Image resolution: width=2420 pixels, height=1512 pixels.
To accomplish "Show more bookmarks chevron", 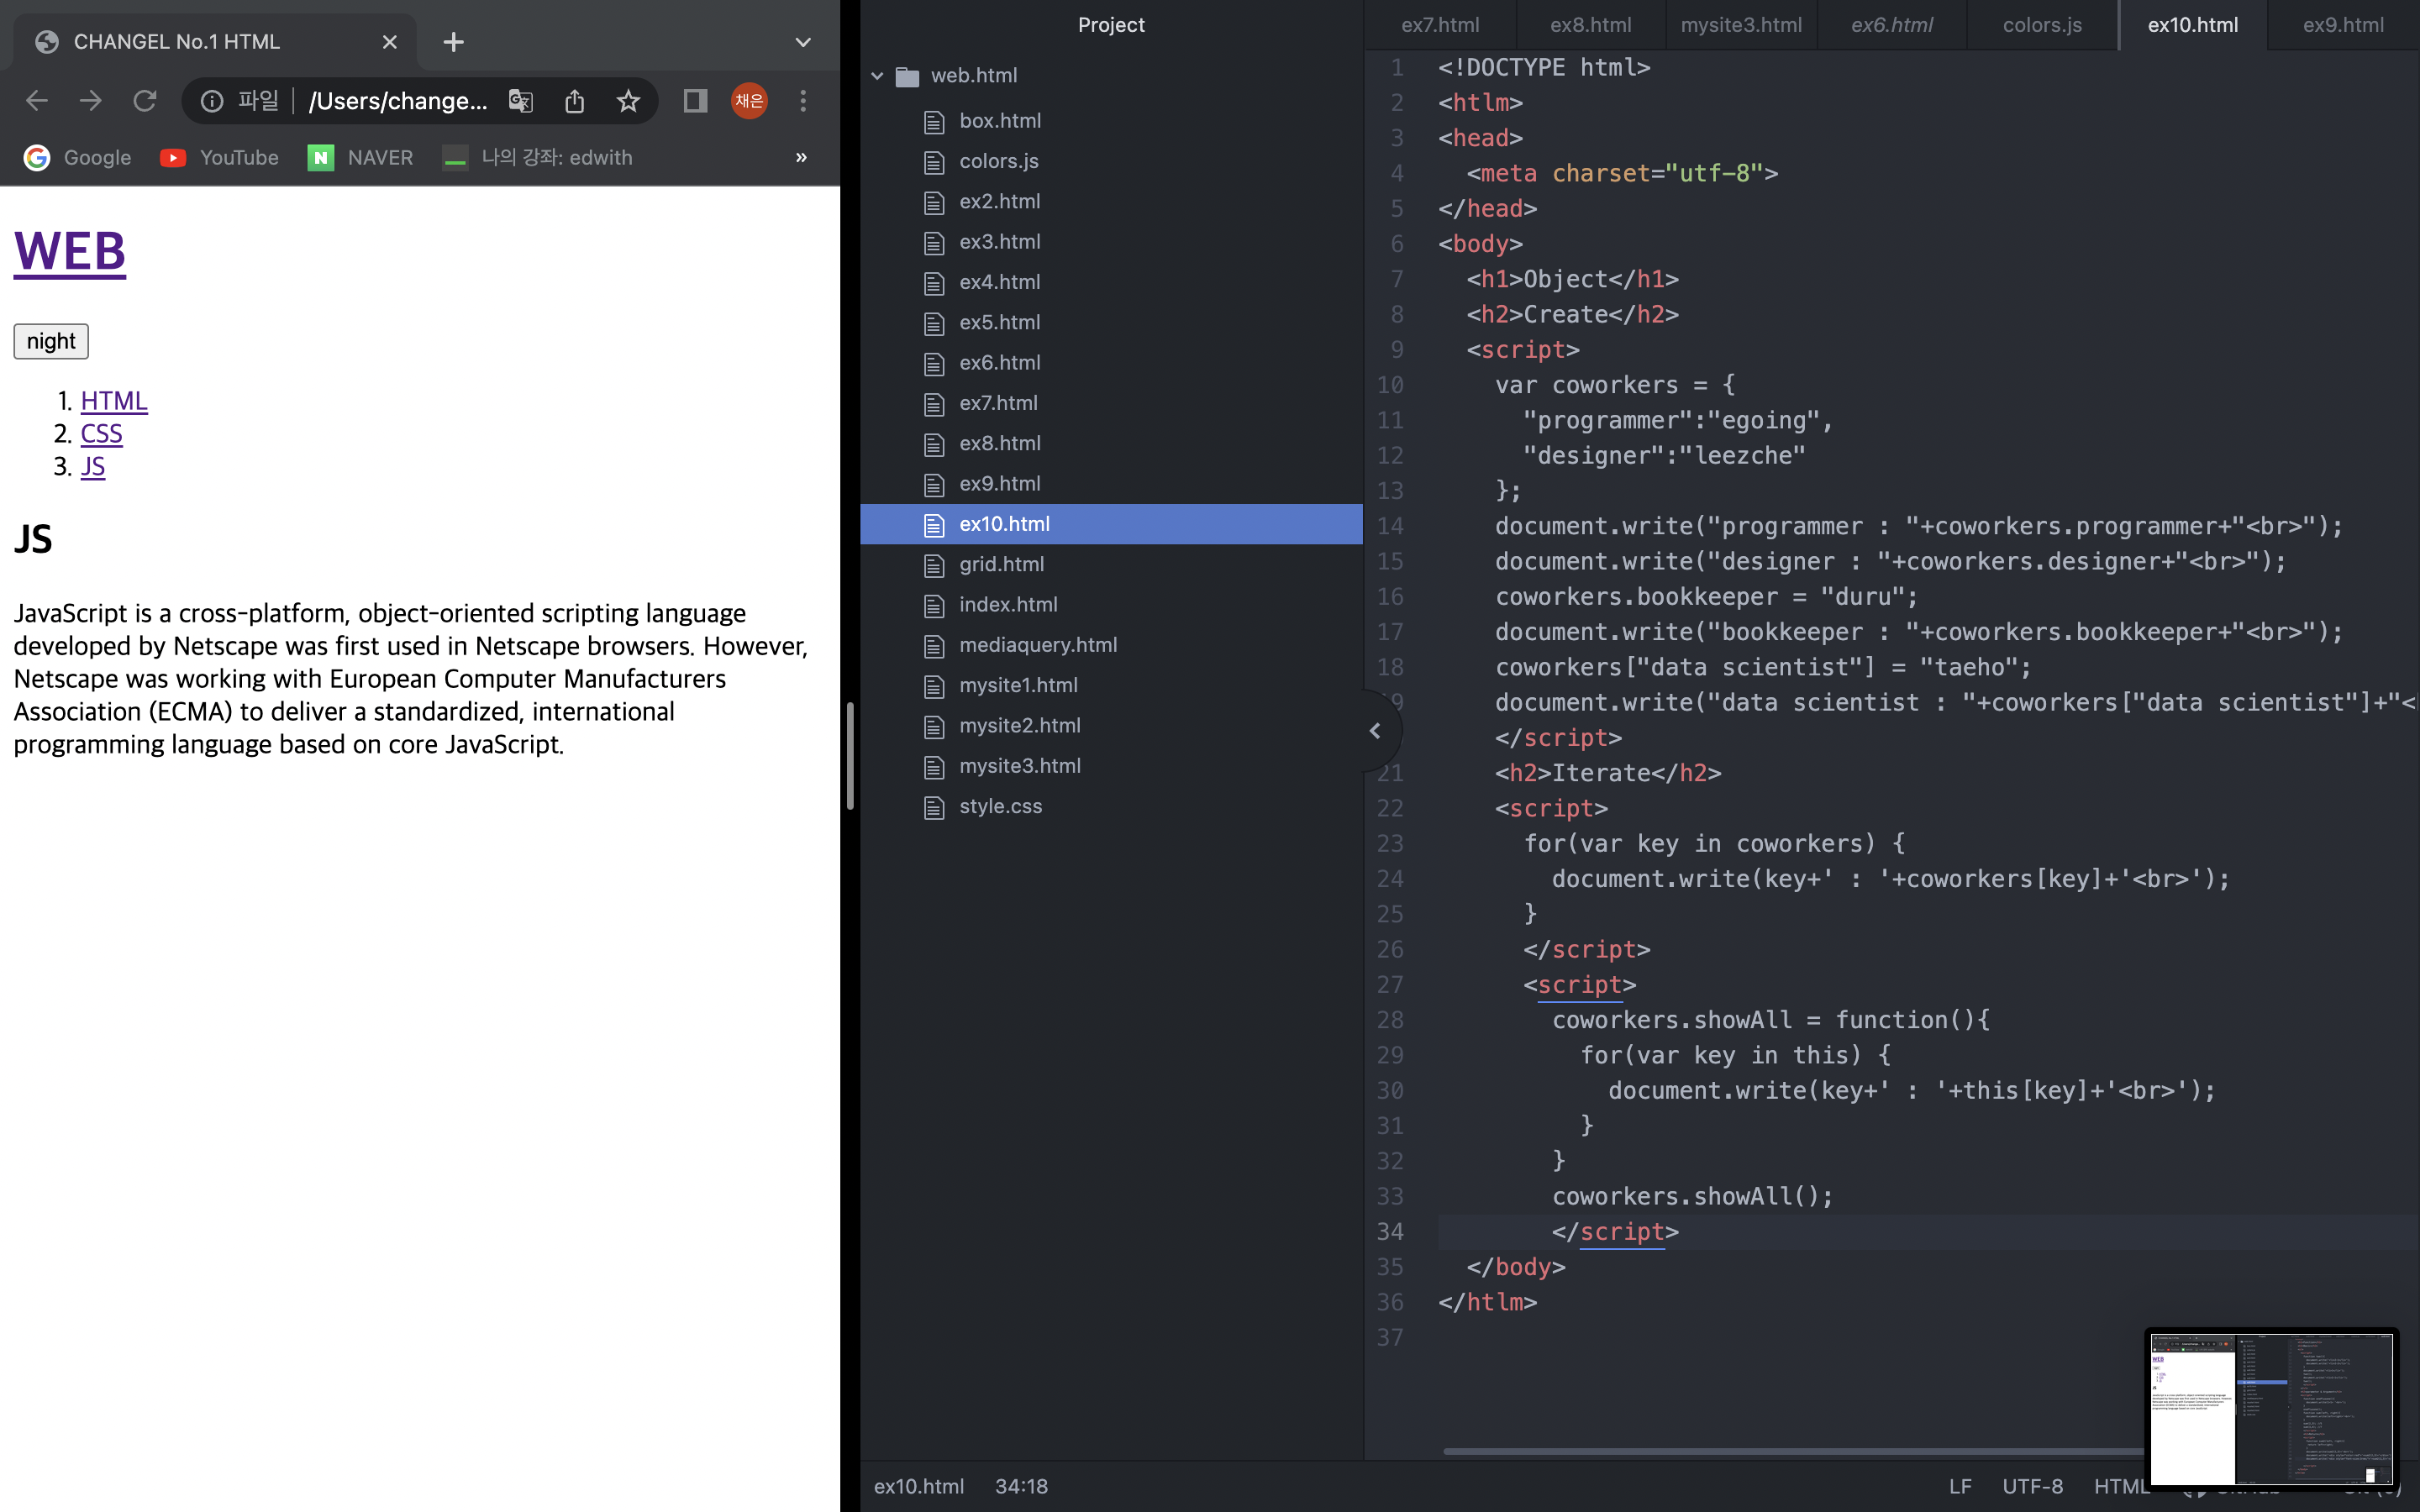I will pos(801,157).
